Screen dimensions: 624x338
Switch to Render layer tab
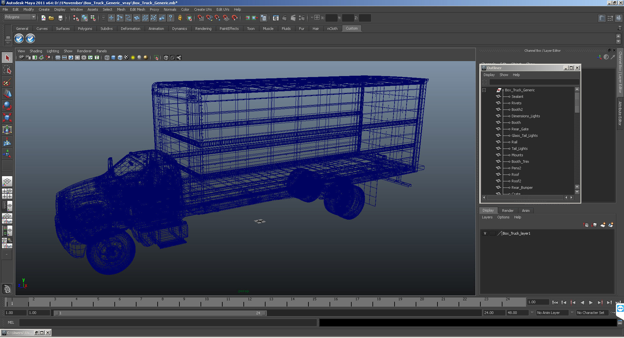coord(508,211)
